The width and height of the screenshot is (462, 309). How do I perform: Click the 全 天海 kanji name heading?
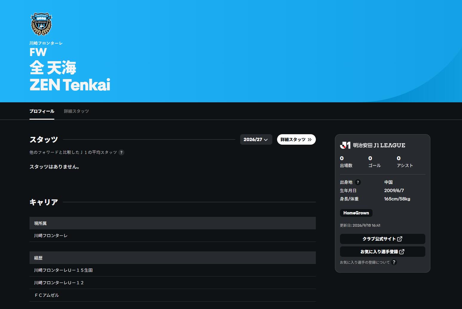[x=53, y=68]
